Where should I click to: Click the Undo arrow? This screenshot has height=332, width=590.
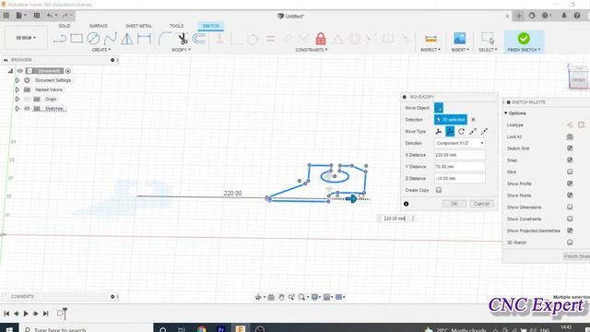pos(50,16)
